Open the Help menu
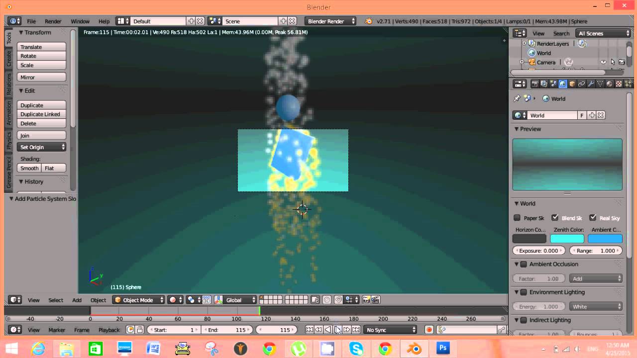 (104, 21)
